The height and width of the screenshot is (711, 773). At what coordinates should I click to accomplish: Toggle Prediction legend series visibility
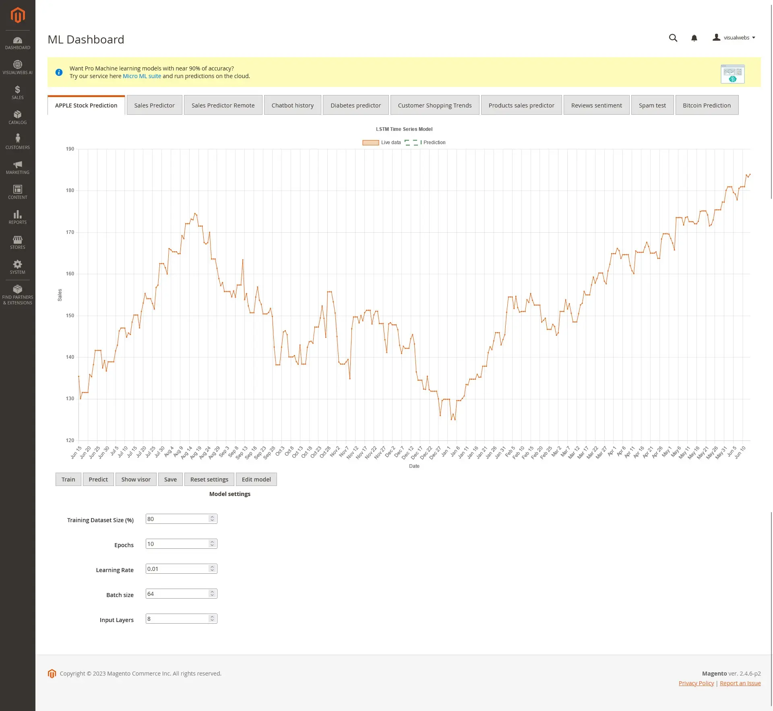coord(434,143)
